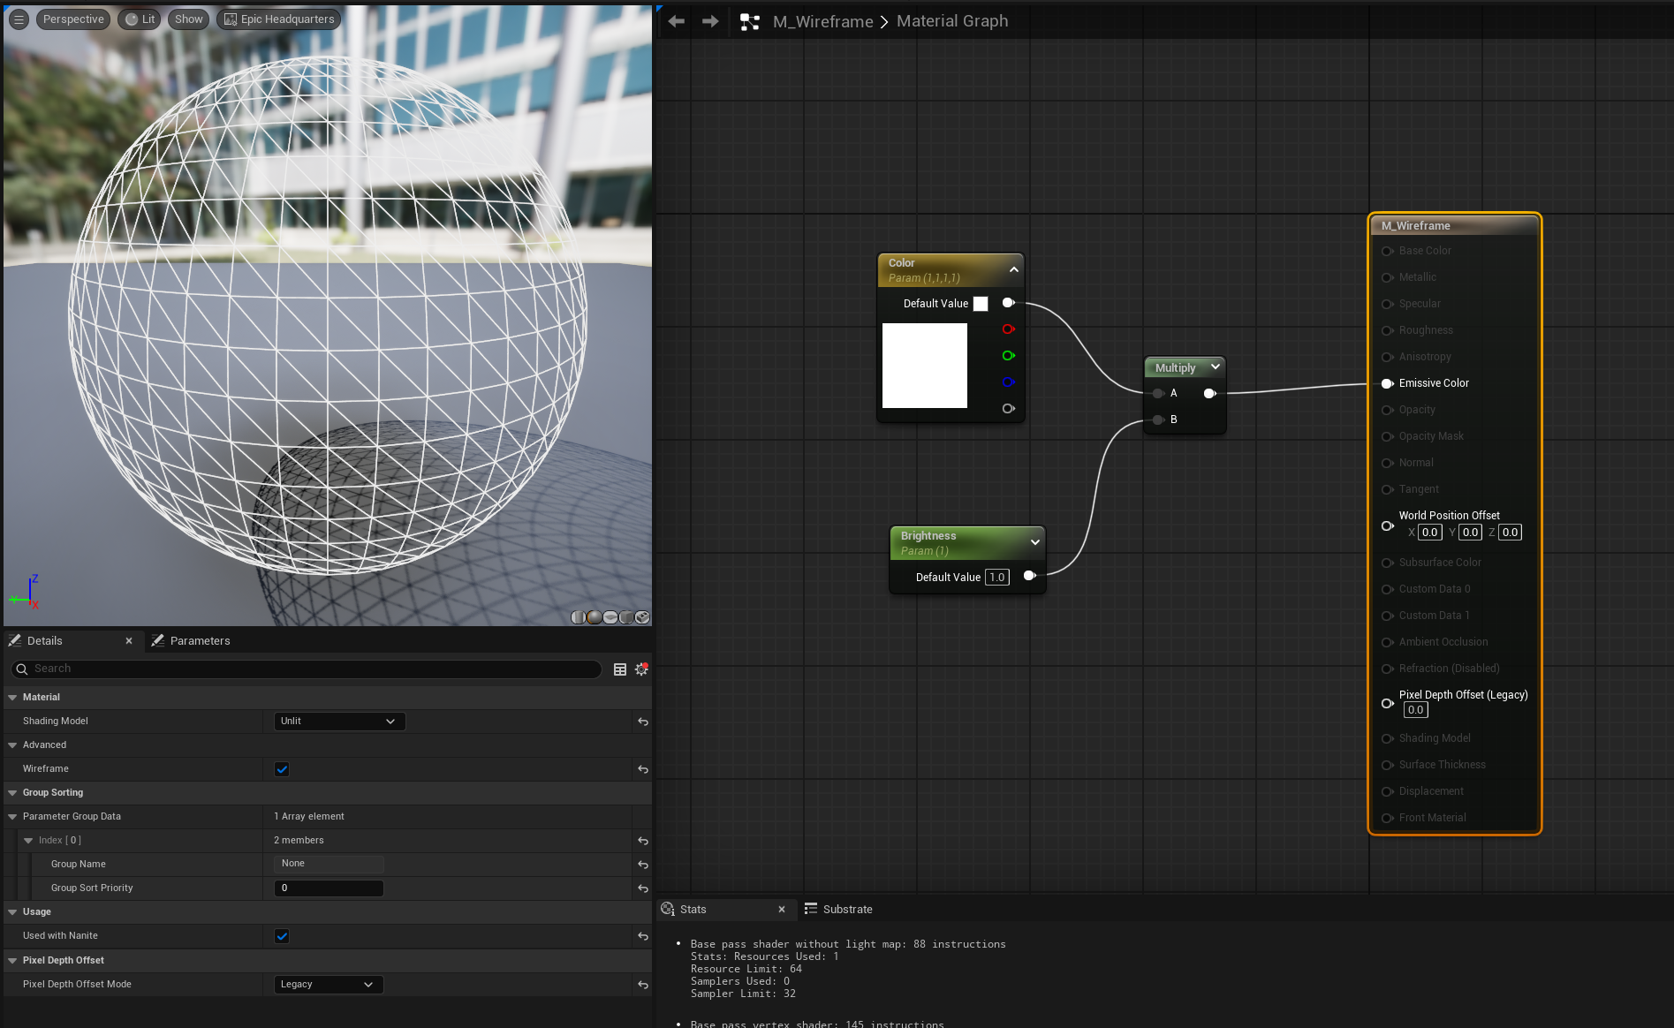
Task: Reset Pixel Depth Offset Mode to default
Action: click(643, 985)
